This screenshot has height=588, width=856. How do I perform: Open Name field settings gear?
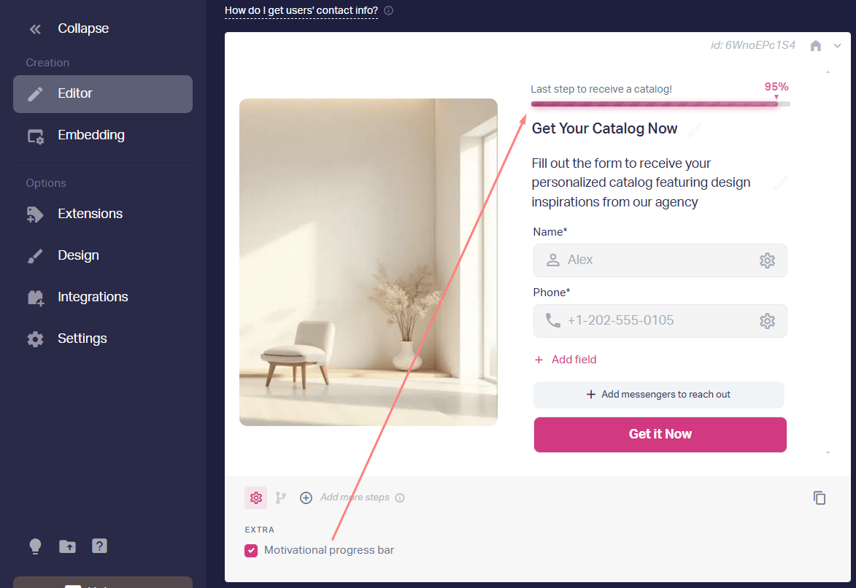[767, 260]
